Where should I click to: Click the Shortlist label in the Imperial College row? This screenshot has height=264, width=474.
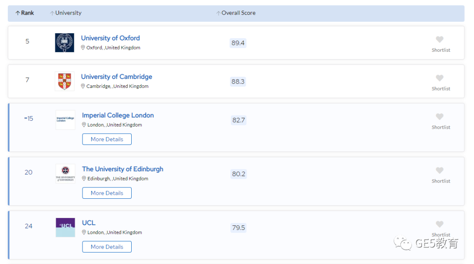click(x=441, y=127)
